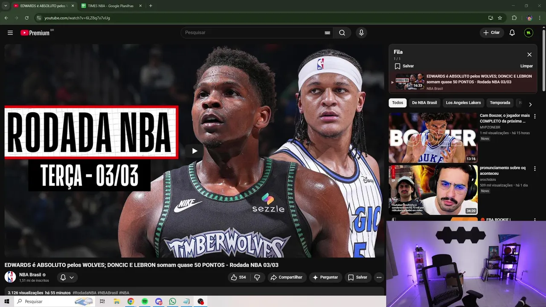546x307 pixels.
Task: Go back in browser history
Action: 6,18
